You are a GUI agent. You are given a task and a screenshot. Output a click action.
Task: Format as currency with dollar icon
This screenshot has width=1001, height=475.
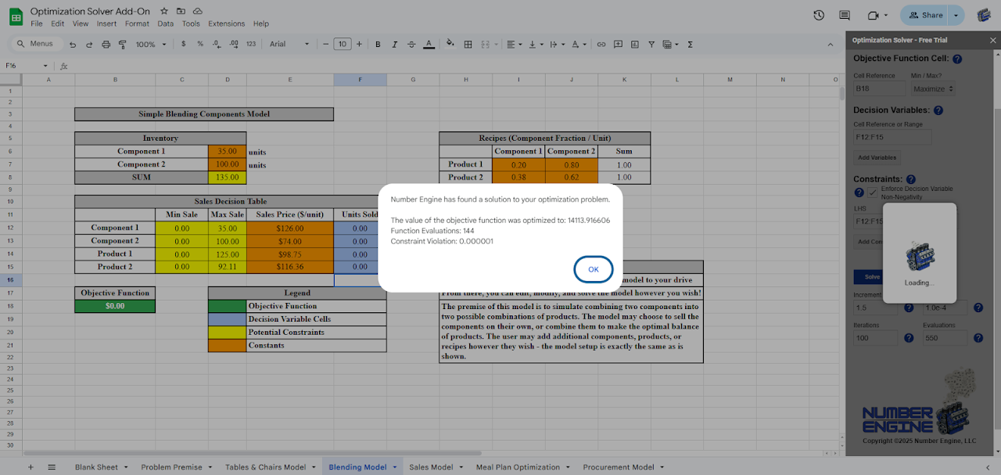tap(183, 45)
